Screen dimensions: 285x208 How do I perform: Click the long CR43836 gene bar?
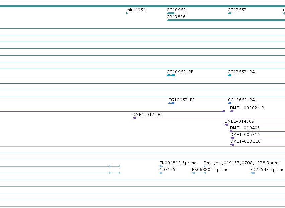[x=226, y=20]
